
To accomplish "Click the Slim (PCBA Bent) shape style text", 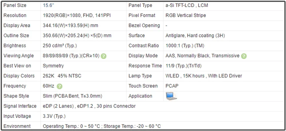I will tap(72, 96).
